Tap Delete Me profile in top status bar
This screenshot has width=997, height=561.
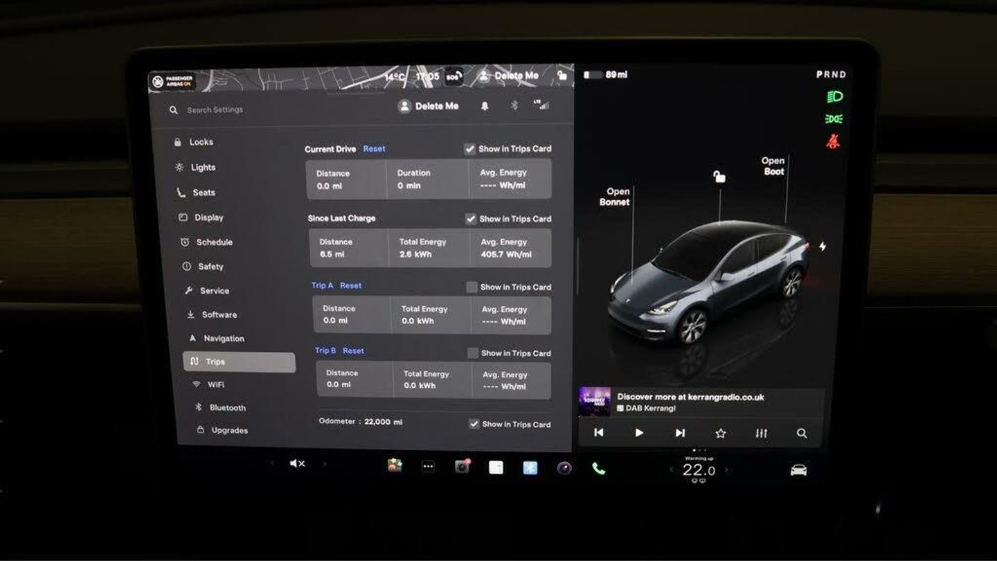click(x=508, y=75)
